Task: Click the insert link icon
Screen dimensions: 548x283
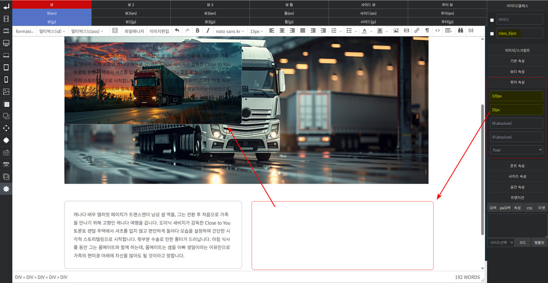Action: coord(416,31)
